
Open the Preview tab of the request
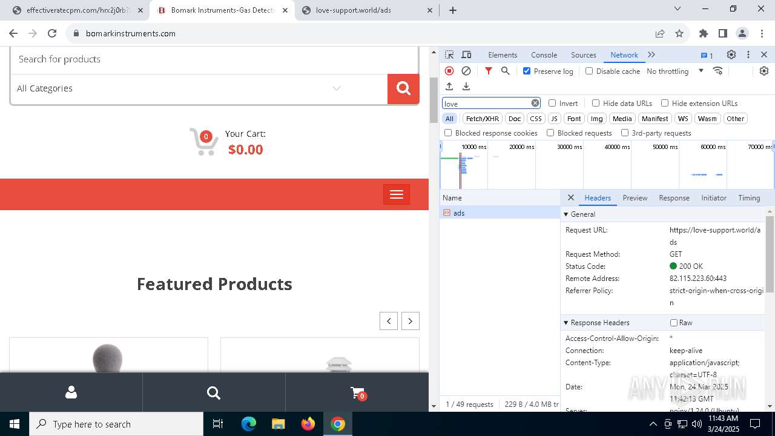coord(635,198)
